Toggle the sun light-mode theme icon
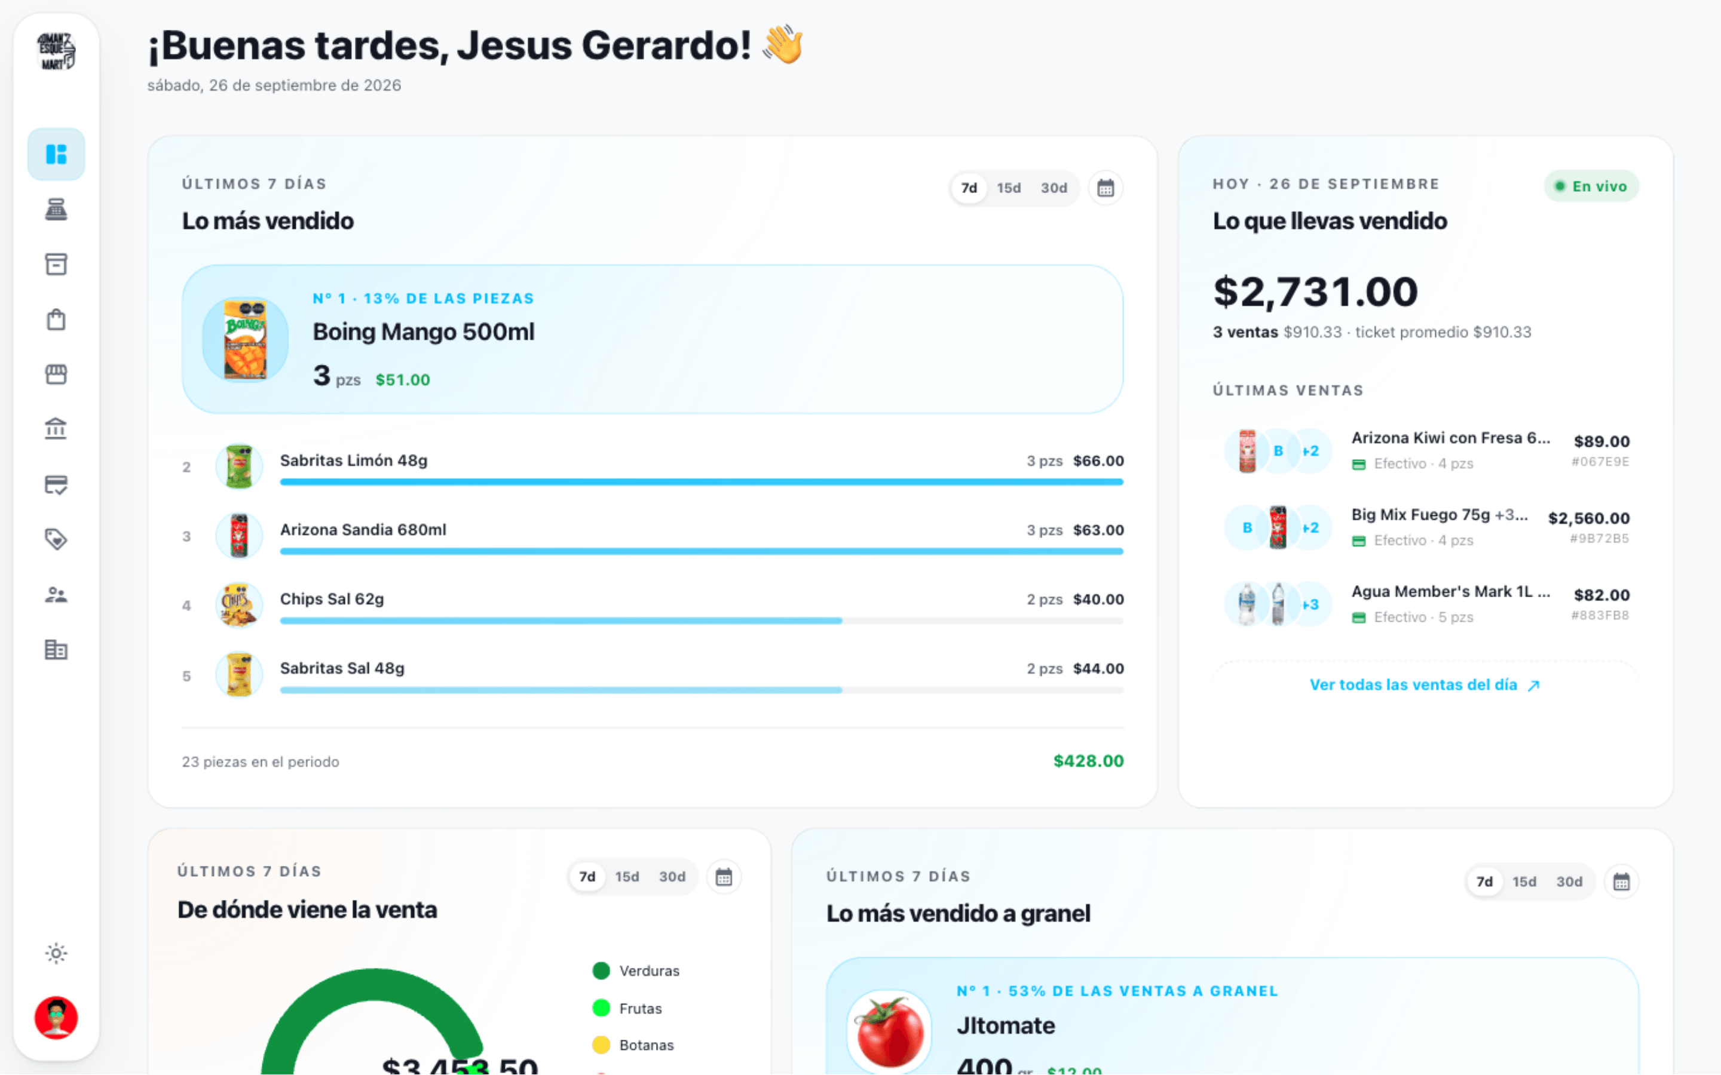The width and height of the screenshot is (1721, 1075). [56, 953]
